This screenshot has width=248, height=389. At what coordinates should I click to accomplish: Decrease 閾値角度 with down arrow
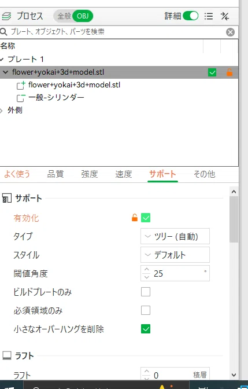coord(147,277)
